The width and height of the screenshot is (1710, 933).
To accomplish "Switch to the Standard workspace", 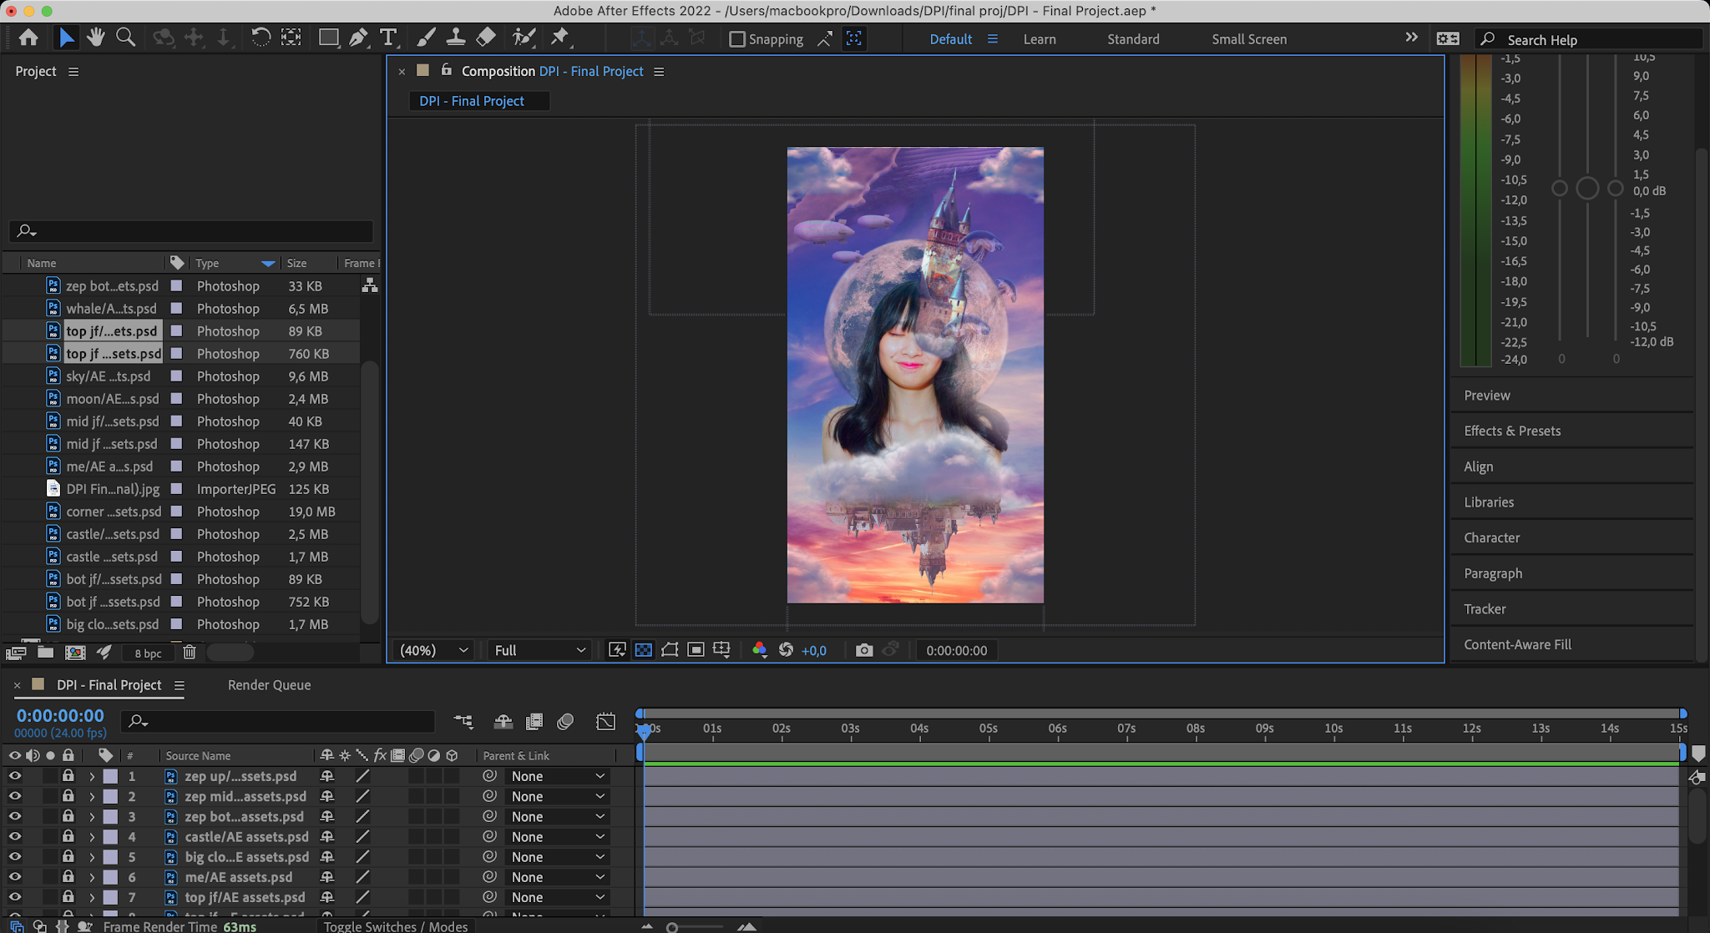I will click(x=1133, y=39).
